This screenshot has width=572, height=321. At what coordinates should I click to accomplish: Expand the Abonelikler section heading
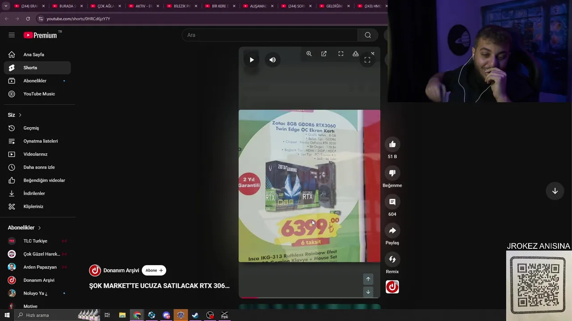click(x=25, y=228)
